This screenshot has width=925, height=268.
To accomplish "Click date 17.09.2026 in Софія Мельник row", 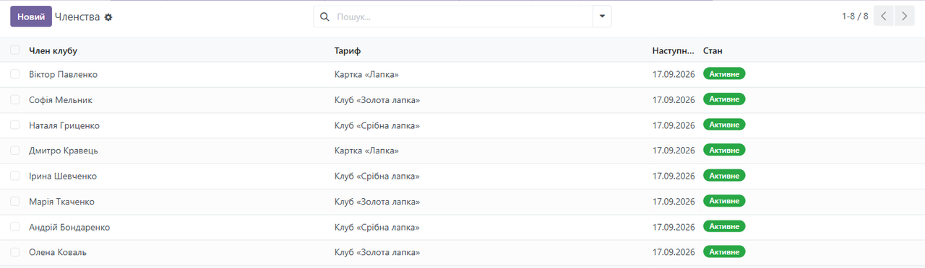I will tap(674, 100).
